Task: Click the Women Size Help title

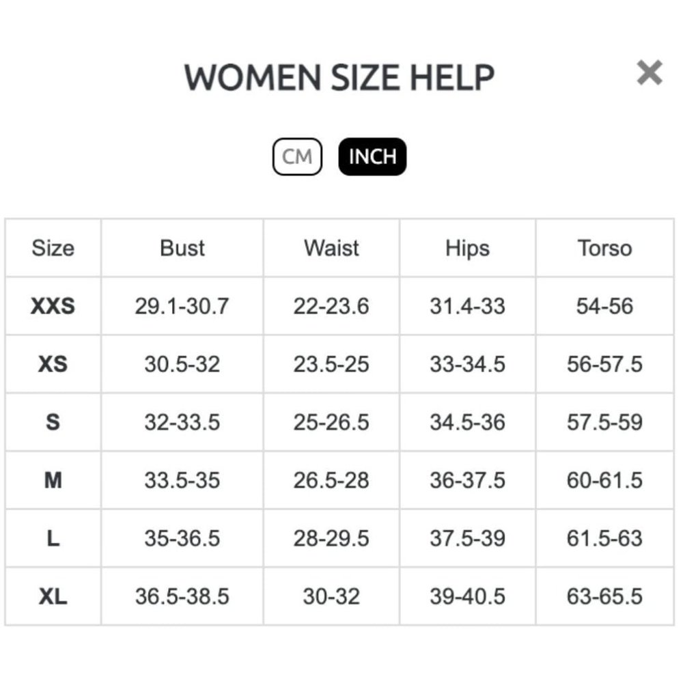Action: coord(339,77)
